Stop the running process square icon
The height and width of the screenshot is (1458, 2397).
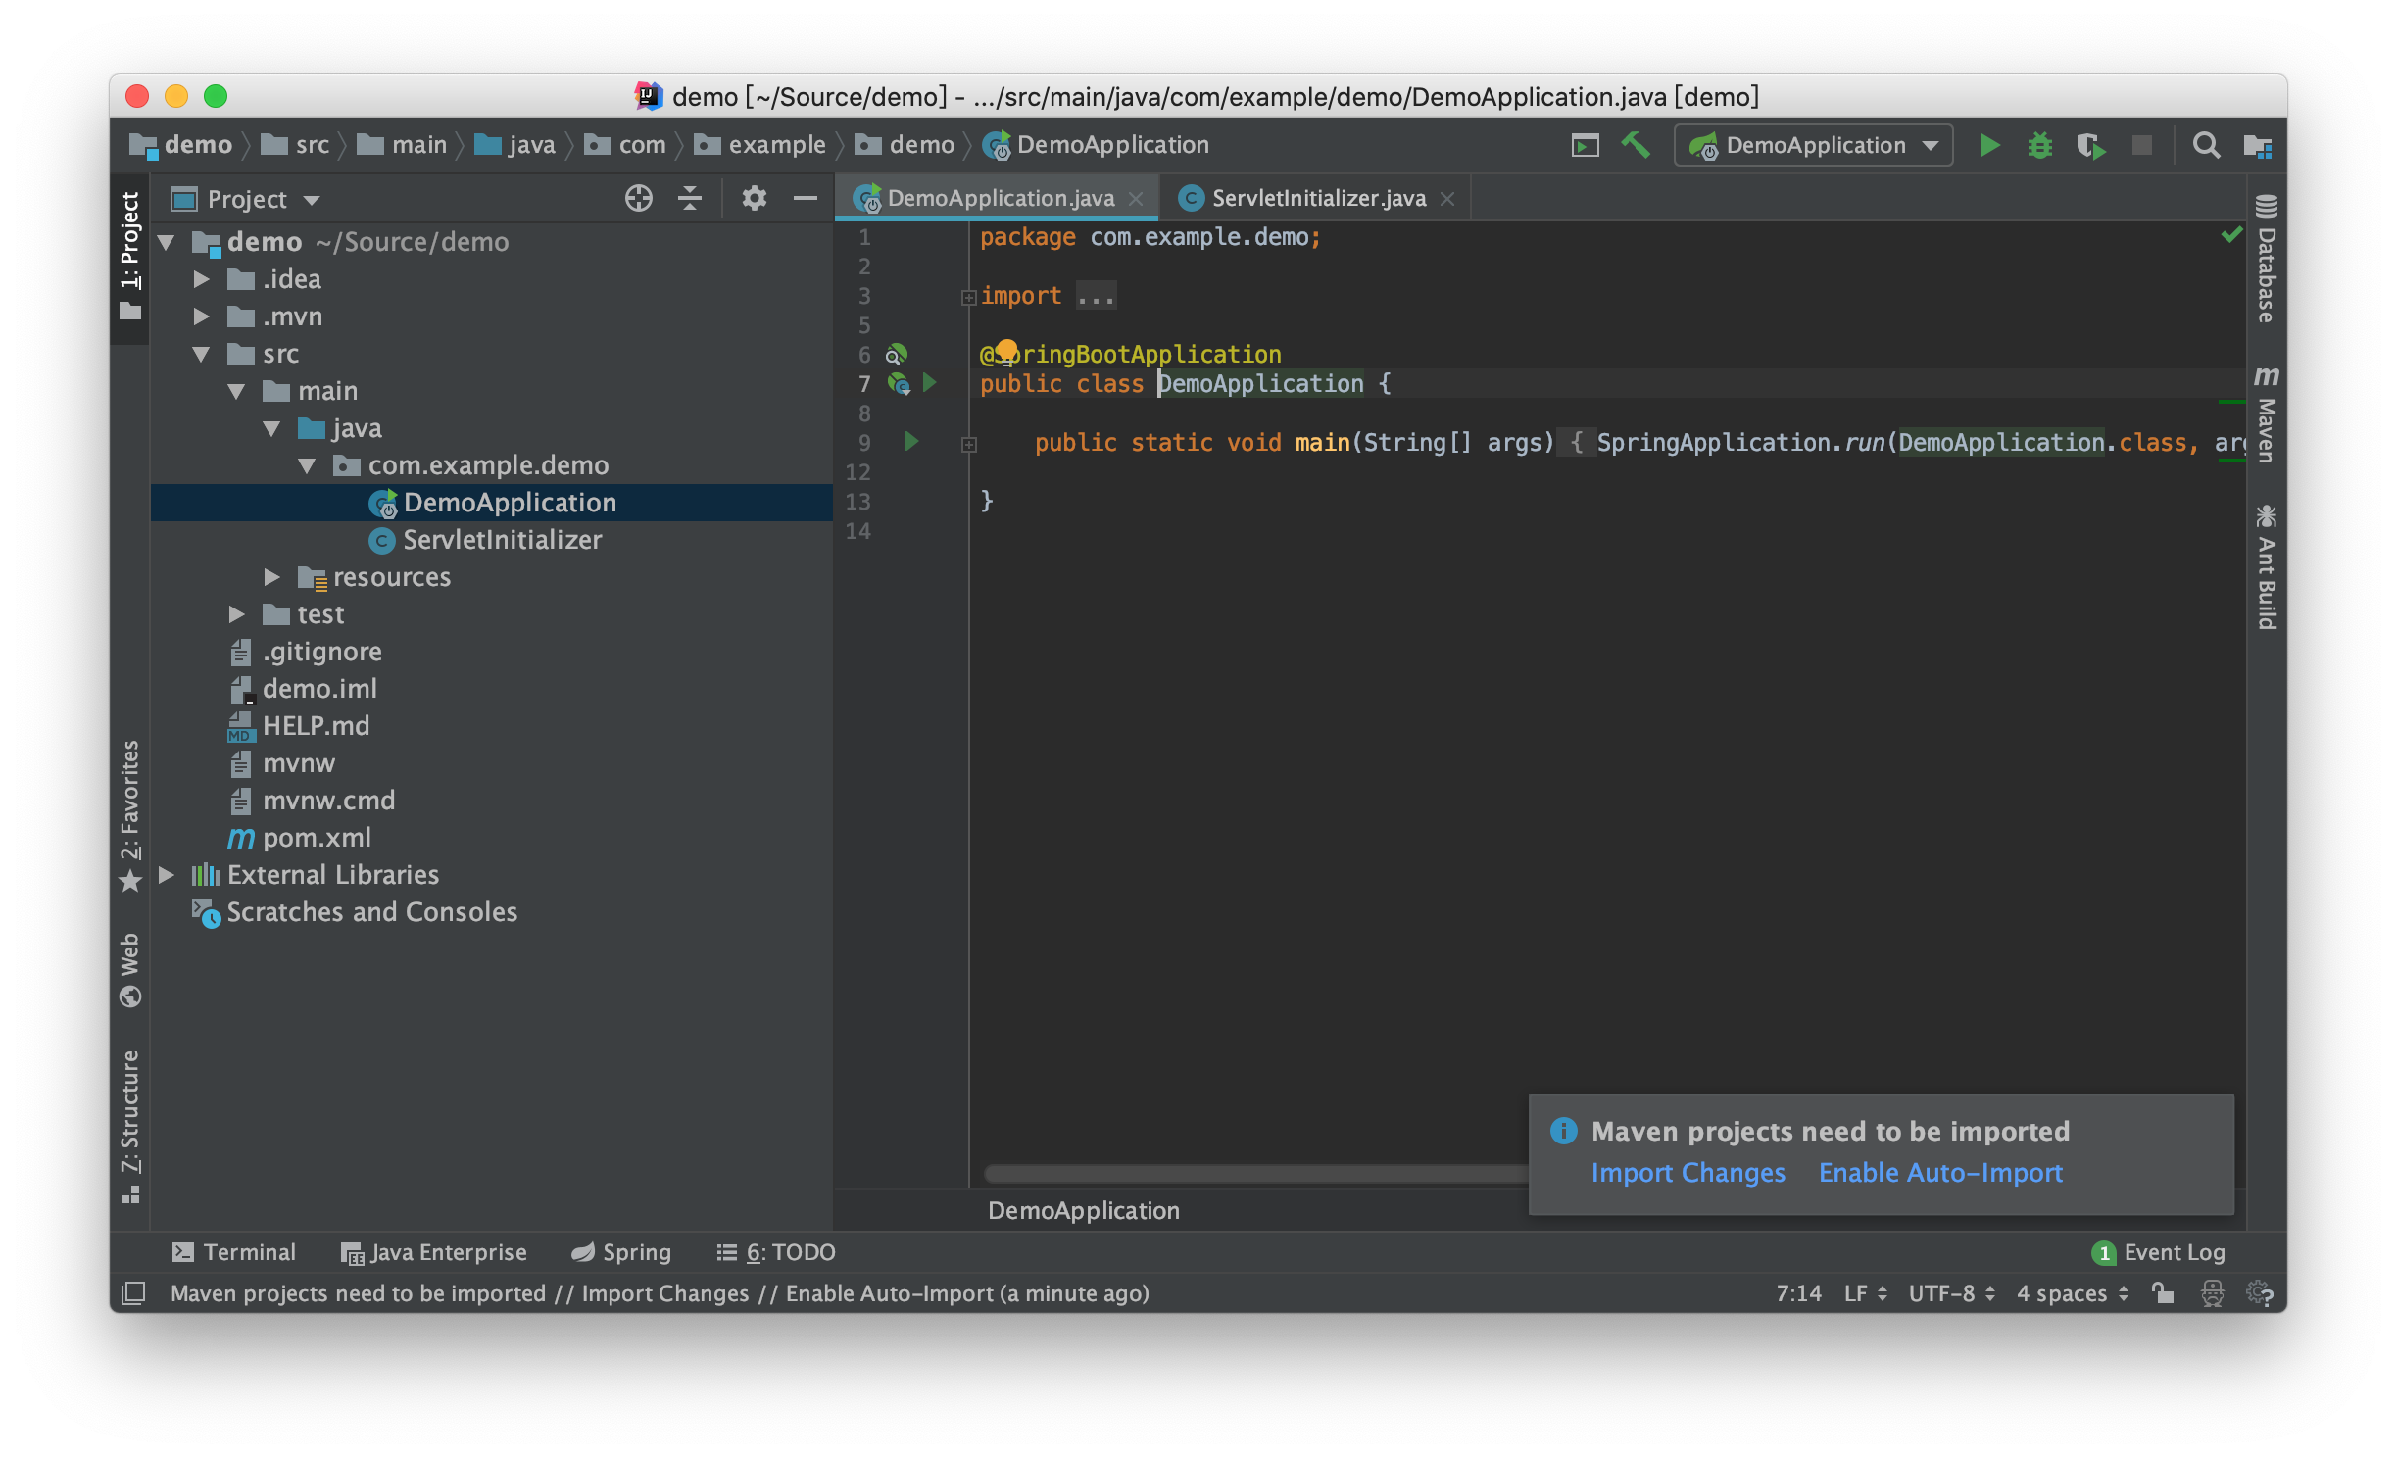[x=2141, y=145]
